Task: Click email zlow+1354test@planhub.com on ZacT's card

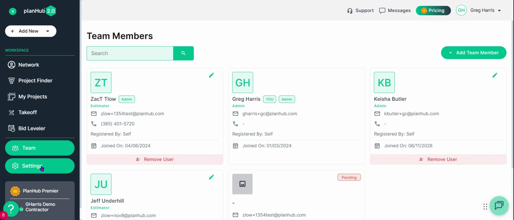Action: [132, 114]
